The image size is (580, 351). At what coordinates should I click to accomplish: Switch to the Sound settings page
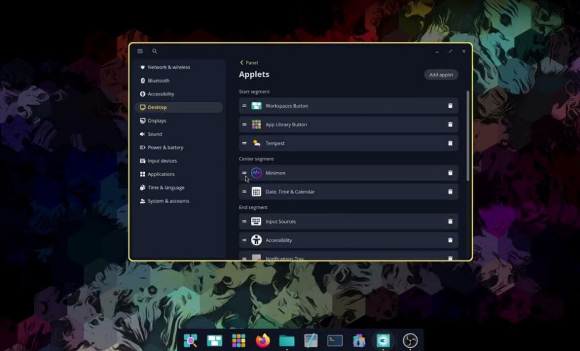click(x=155, y=134)
